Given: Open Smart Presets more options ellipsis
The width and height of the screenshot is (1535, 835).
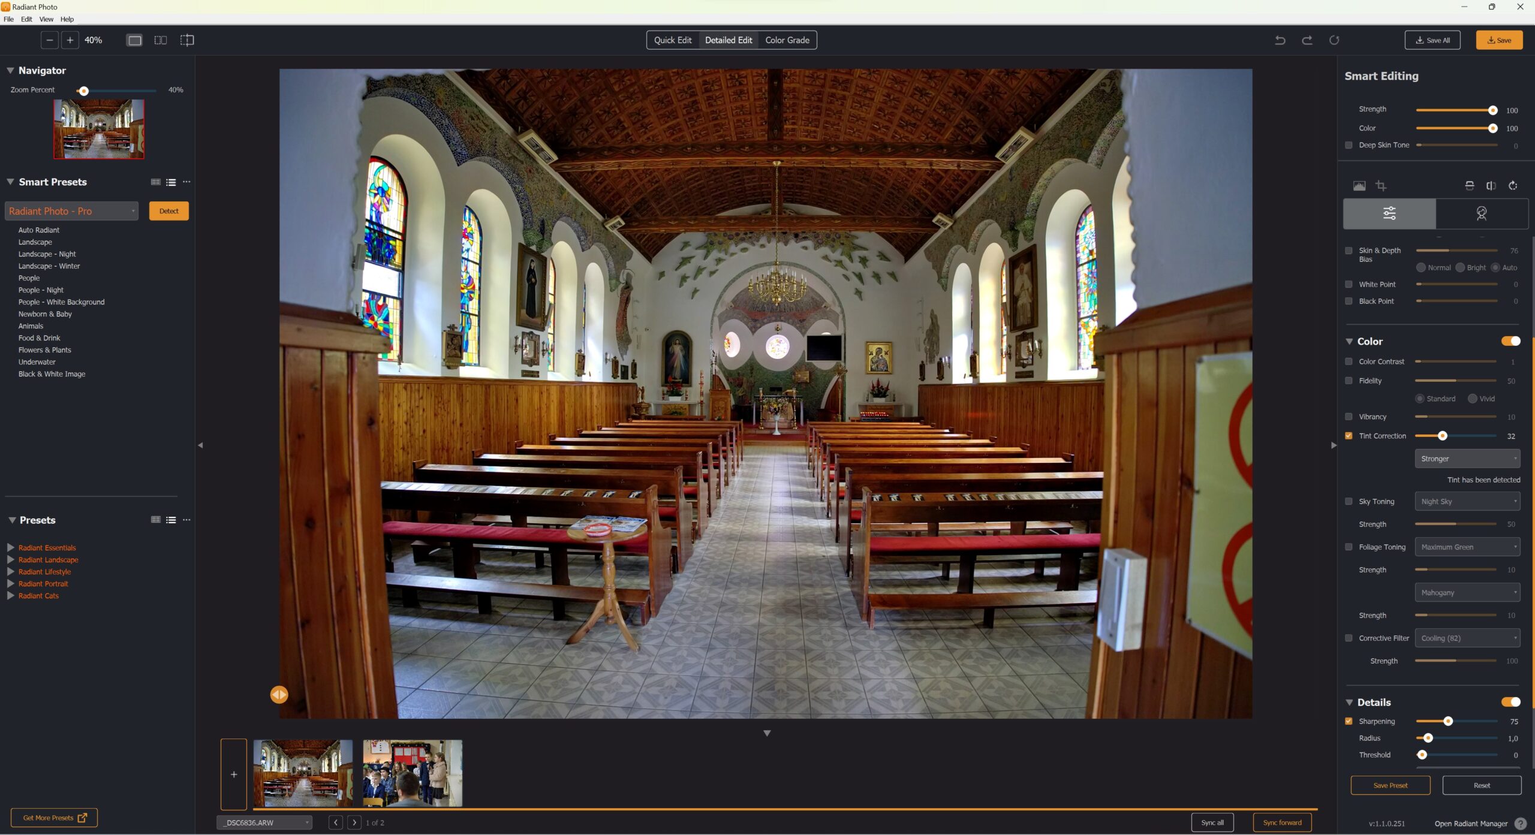Looking at the screenshot, I should coord(186,182).
